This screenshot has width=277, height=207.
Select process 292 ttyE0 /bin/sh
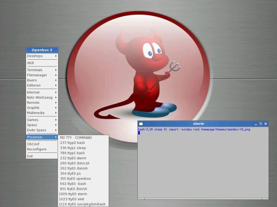83,168
